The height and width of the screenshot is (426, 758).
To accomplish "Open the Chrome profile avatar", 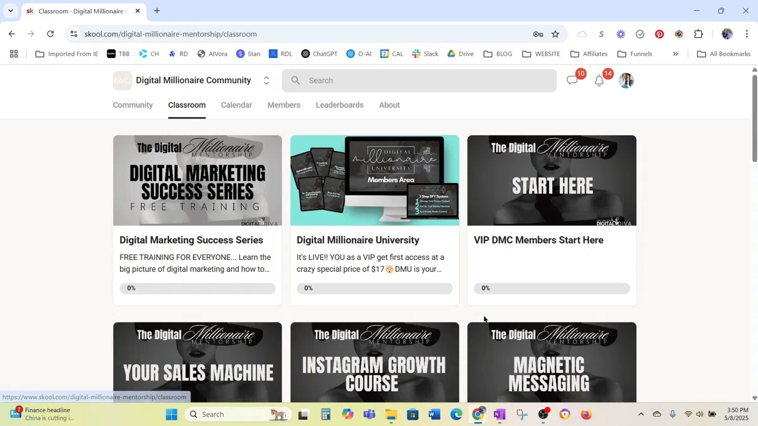I will coord(727,34).
